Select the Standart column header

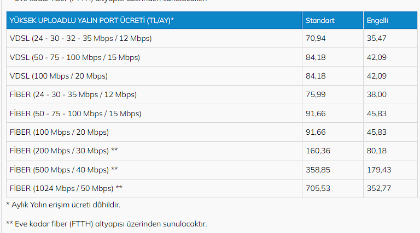tap(332, 20)
